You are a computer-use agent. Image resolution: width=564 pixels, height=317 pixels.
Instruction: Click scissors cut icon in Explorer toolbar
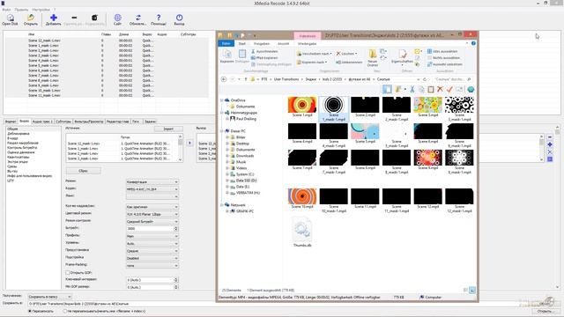pos(412,89)
